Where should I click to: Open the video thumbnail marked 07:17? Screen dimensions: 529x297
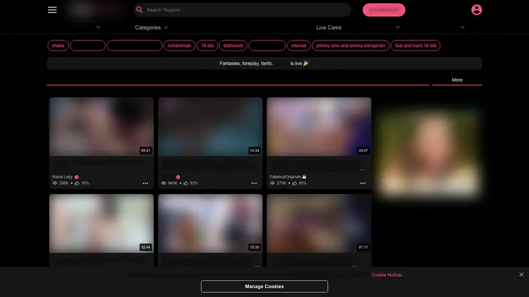tap(319, 224)
